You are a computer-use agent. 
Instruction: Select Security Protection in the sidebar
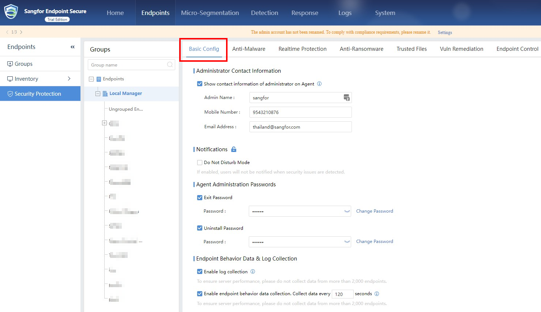(x=40, y=94)
